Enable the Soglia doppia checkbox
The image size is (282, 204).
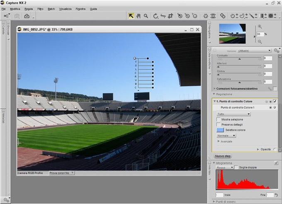tap(236, 167)
